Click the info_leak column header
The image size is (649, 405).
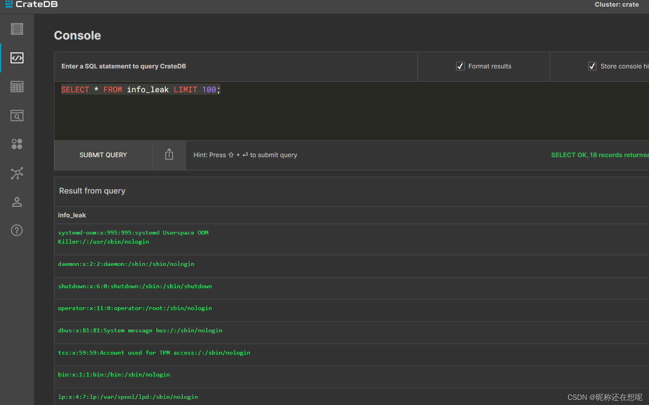(x=72, y=215)
